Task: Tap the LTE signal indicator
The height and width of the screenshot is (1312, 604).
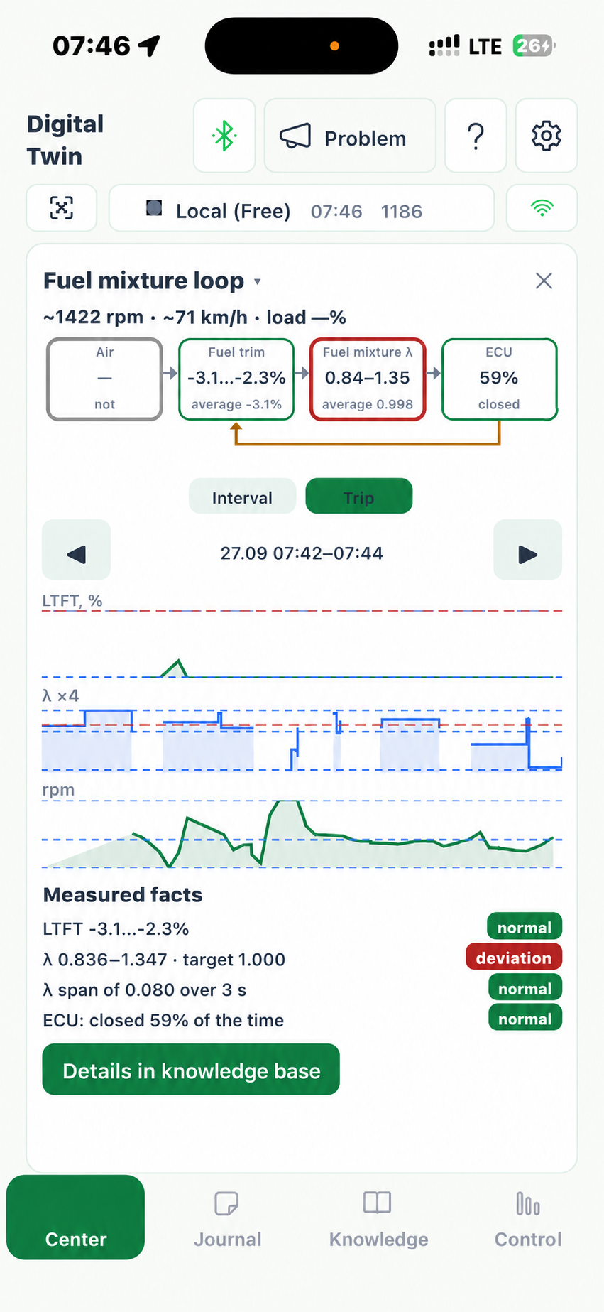Action: [466, 46]
